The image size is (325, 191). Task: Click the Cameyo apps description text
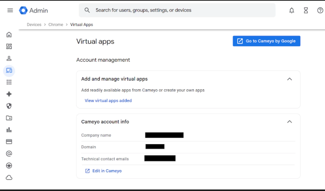[x=143, y=90]
